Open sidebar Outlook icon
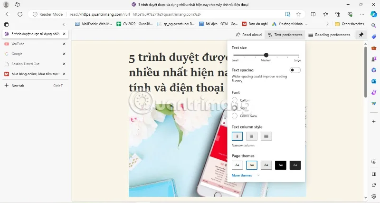380x203 pixels. (x=374, y=81)
